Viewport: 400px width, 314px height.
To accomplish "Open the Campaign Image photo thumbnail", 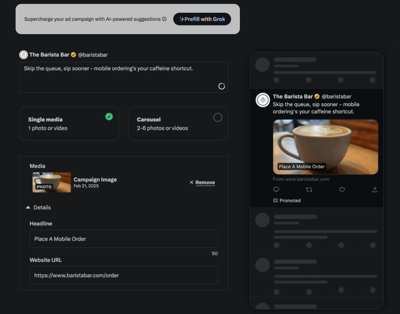I will [x=52, y=182].
